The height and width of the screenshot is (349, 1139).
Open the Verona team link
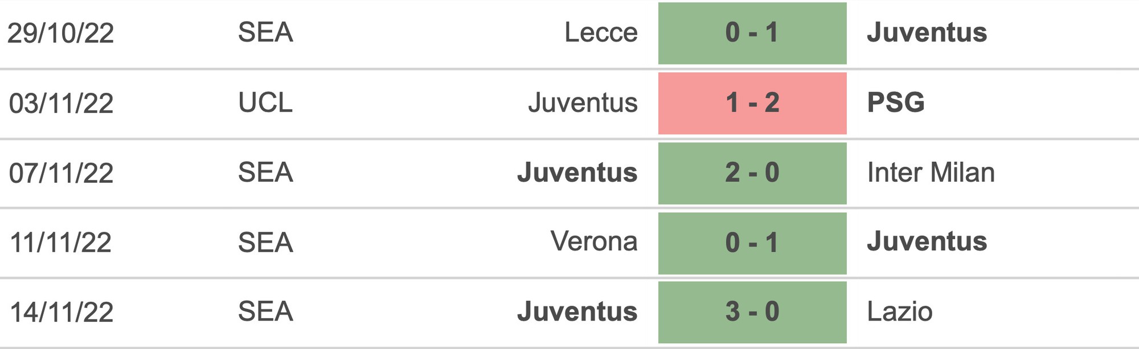594,241
